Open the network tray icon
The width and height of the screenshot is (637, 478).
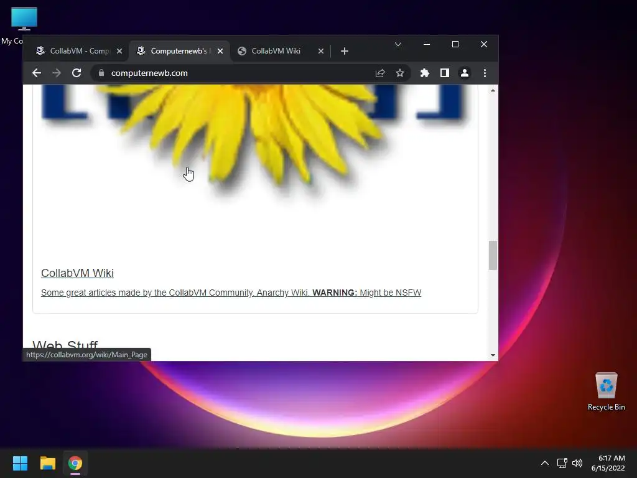click(x=562, y=463)
